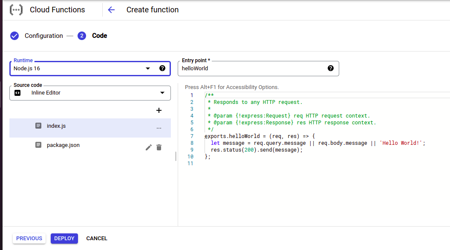450x250 pixels.
Task: Click the Inline Editor code icon
Action: [x=17, y=93]
